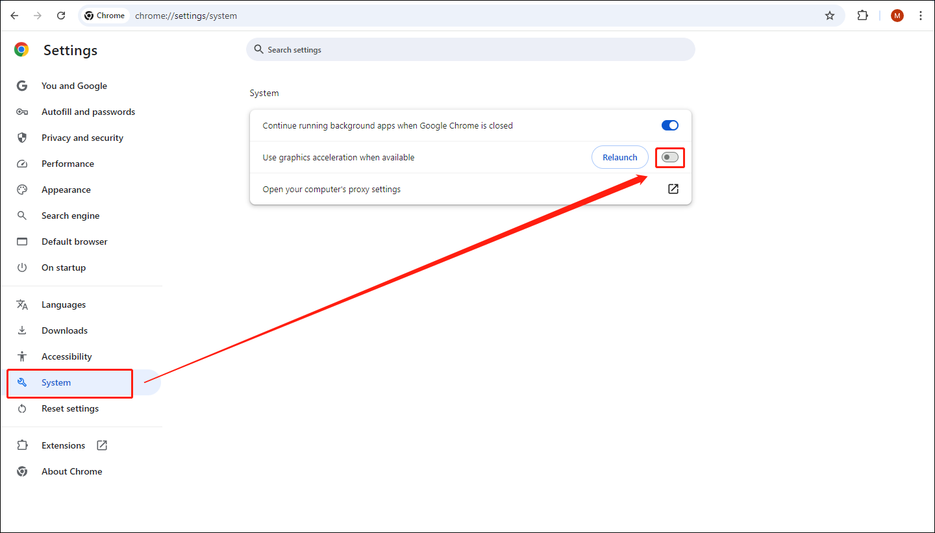The image size is (935, 533).
Task: Reload the page with the refresh icon
Action: click(61, 16)
